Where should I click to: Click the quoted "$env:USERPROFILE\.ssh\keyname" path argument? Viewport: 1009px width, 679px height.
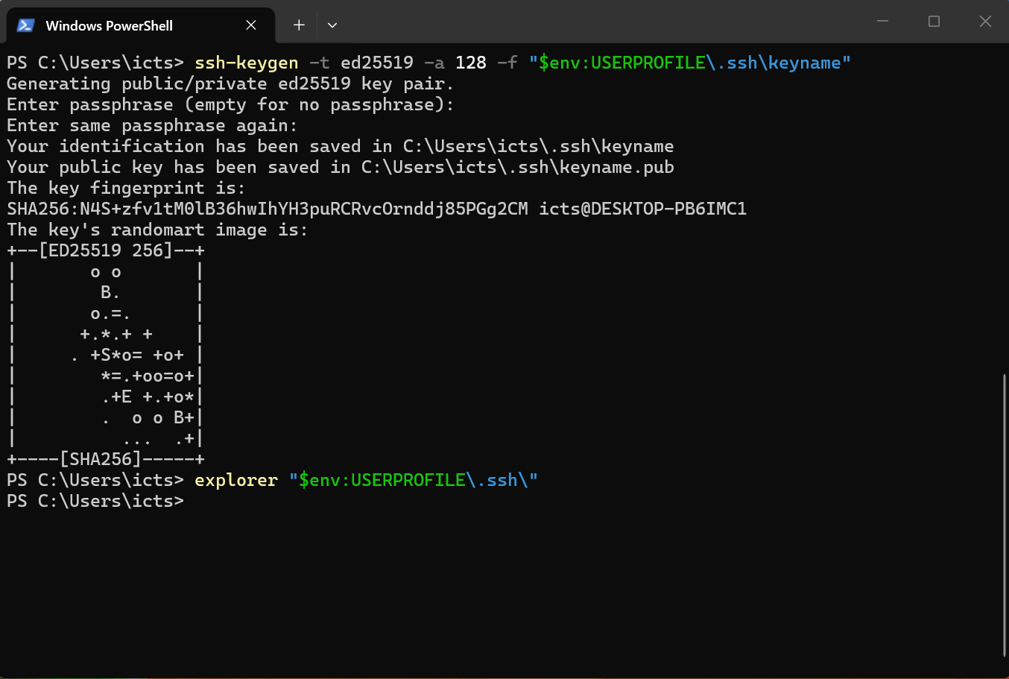pyautogui.click(x=690, y=63)
